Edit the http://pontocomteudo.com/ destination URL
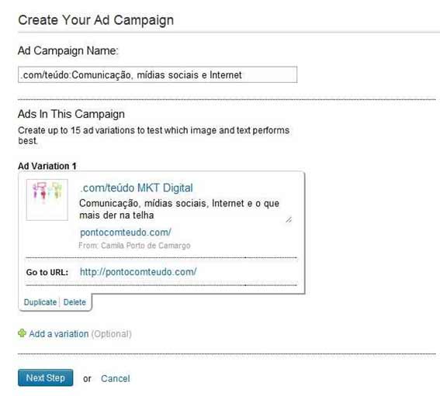The image size is (440, 396). point(138,272)
